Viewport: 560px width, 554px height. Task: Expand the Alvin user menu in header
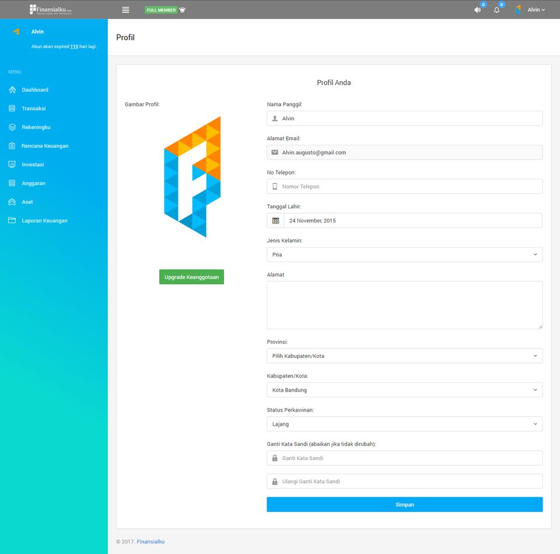(x=536, y=10)
